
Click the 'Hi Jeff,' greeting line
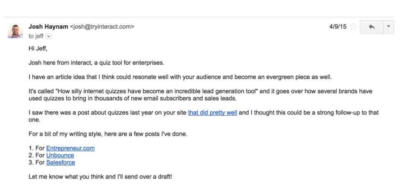[38, 49]
